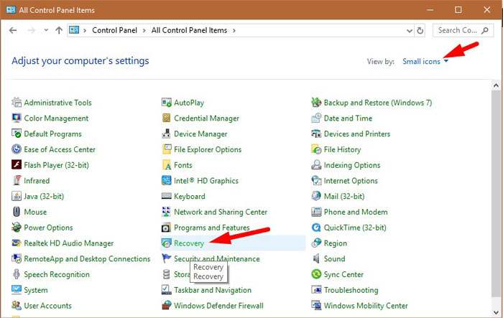Open the Default Programs icon

click(17, 134)
